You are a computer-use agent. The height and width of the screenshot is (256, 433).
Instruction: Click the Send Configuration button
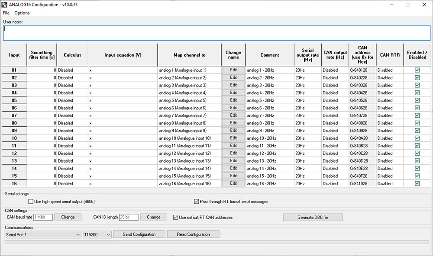[139, 234]
